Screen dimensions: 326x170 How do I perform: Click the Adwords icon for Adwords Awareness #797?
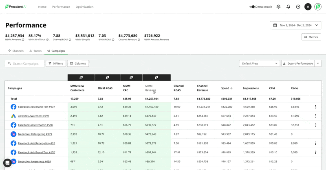tap(13, 116)
